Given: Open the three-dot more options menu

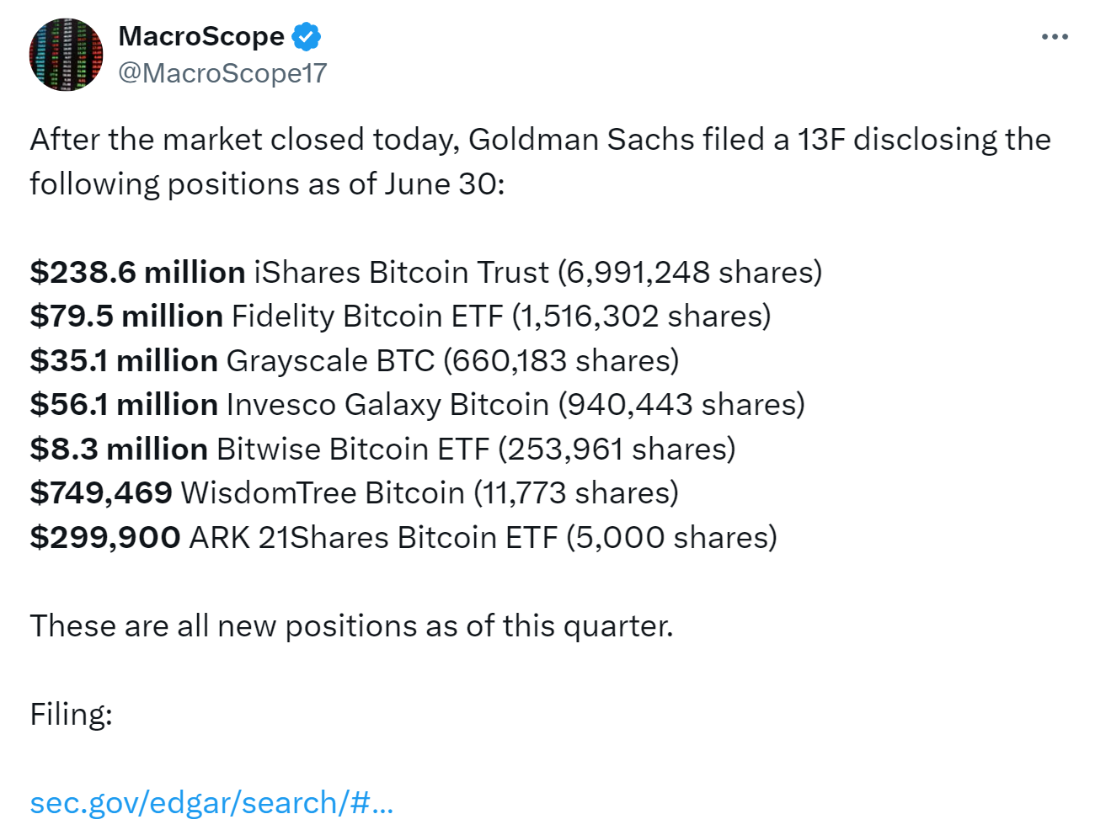Looking at the screenshot, I should tap(1055, 37).
